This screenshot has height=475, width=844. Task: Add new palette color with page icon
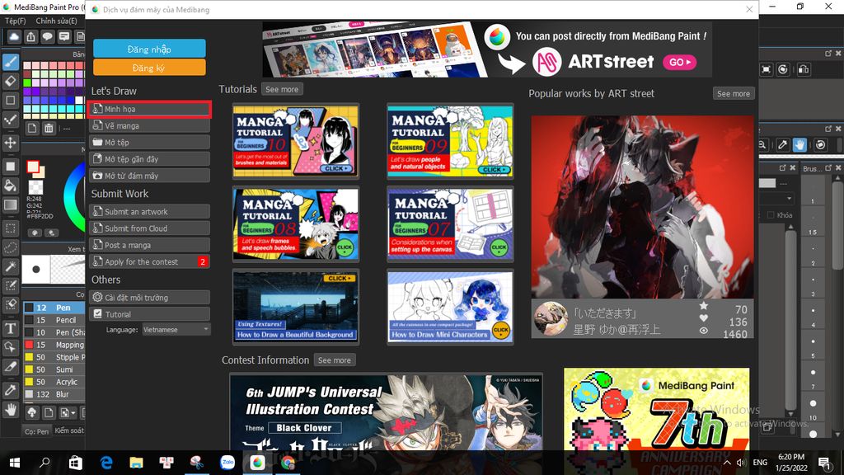tap(32, 128)
